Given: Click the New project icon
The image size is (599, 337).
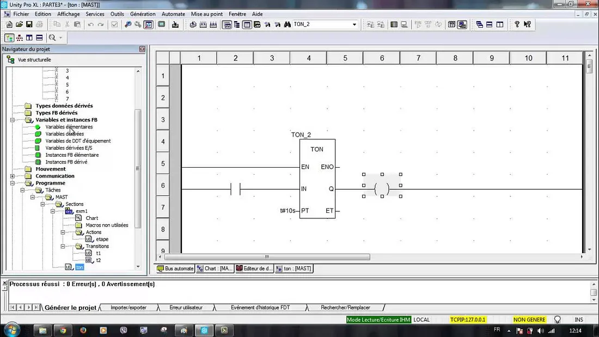Looking at the screenshot, I should click(x=9, y=24).
